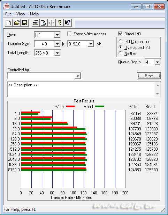Click the grayed-out move arrows toolbar icon
The image size is (168, 215).
pyautogui.click(x=51, y=23)
